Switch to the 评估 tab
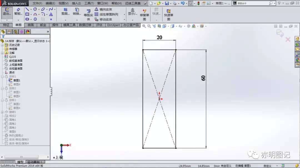This screenshot has height=168, width=300. [x=99, y=25]
